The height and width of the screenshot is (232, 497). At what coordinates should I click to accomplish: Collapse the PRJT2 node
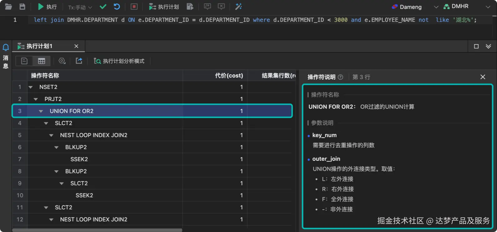click(36, 99)
